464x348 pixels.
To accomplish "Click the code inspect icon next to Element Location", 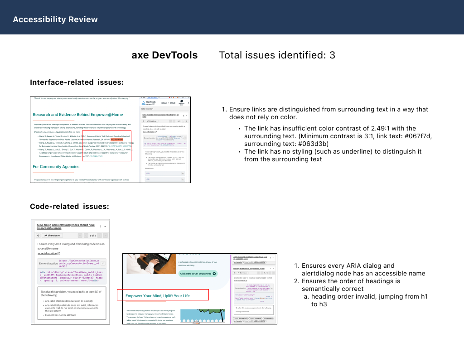I will click(x=103, y=263).
